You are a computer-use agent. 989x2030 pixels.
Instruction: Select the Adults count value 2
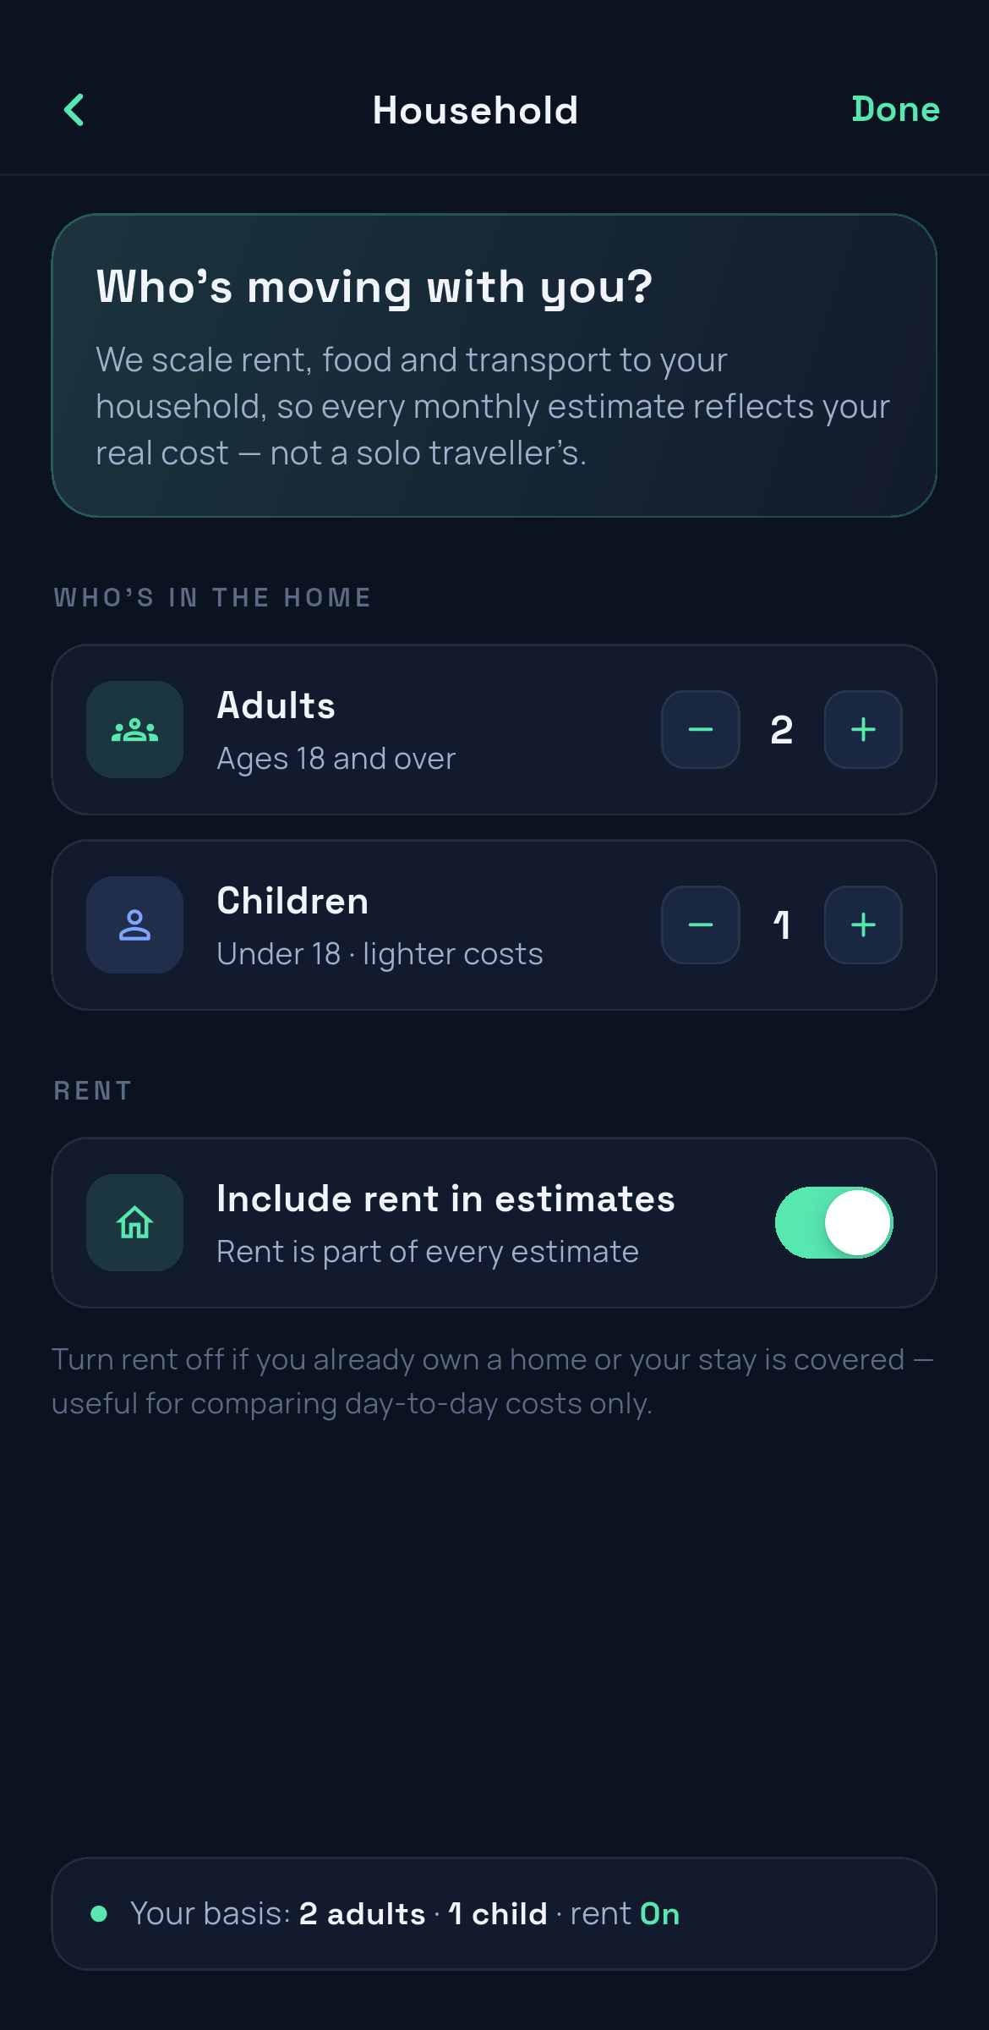(x=782, y=730)
